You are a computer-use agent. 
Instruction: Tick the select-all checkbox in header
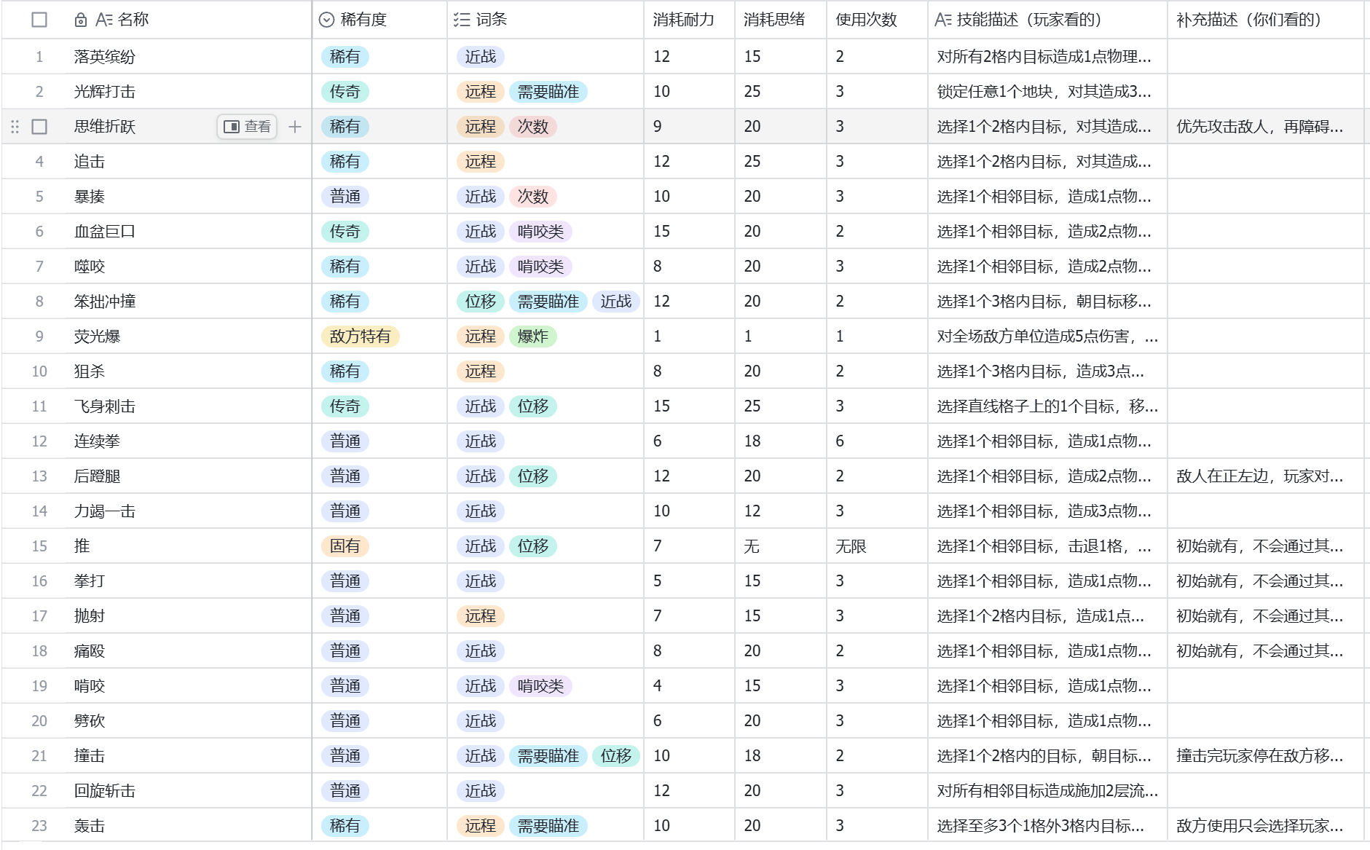tap(39, 20)
